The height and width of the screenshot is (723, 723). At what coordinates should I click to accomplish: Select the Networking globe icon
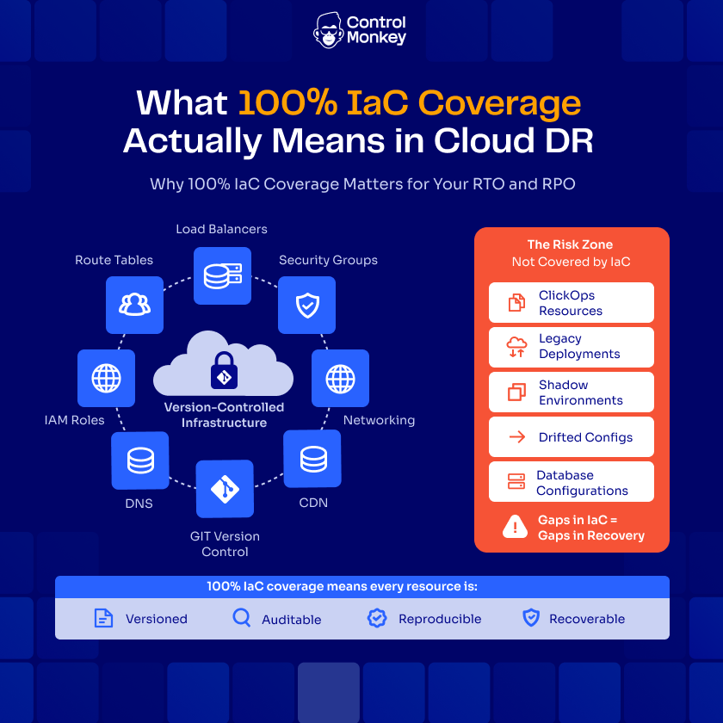click(340, 379)
